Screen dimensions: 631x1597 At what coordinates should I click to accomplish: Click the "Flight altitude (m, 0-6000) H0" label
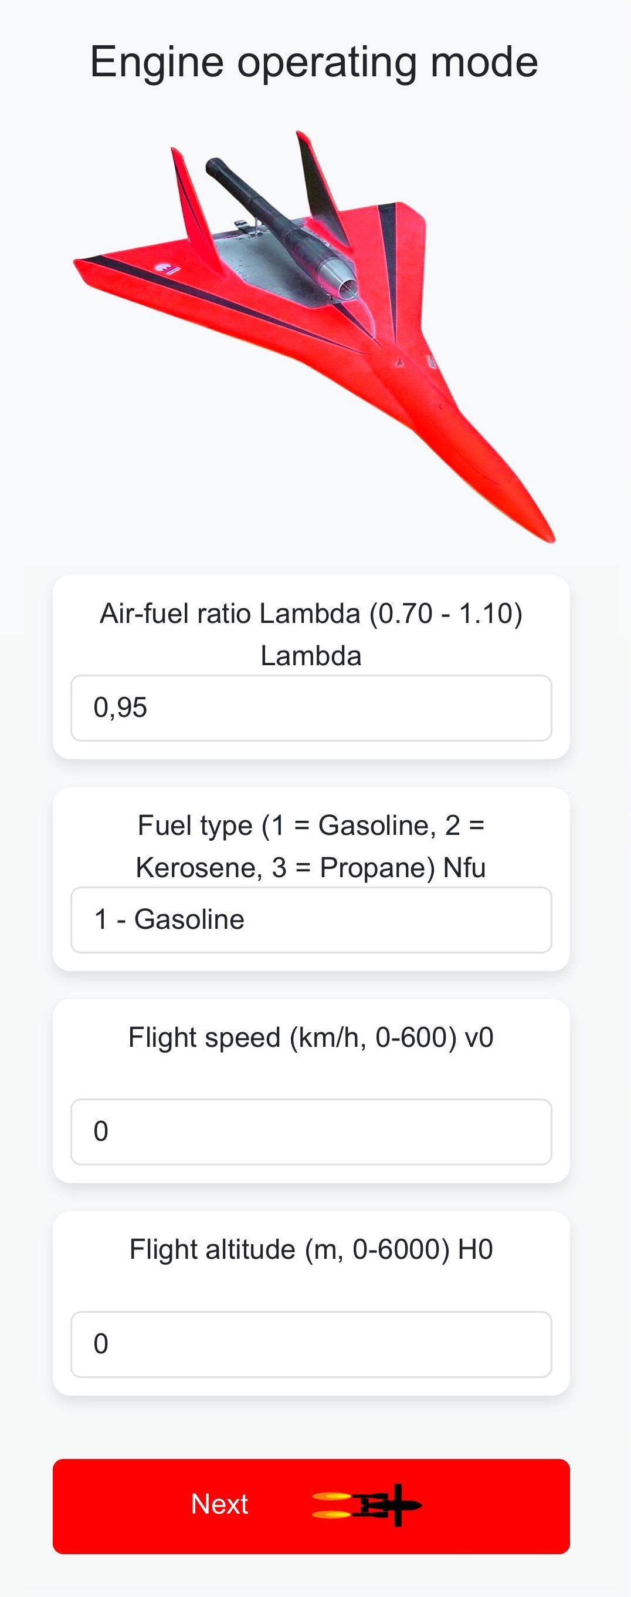(x=311, y=1249)
